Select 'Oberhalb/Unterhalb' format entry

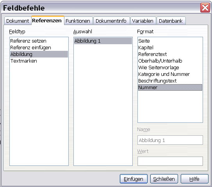coord(170,61)
